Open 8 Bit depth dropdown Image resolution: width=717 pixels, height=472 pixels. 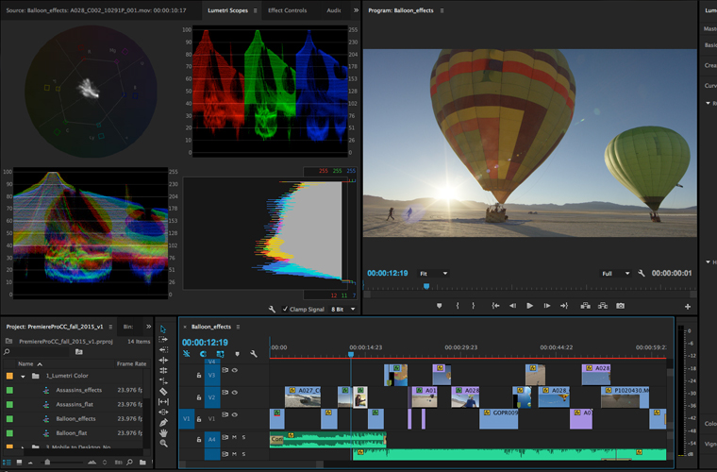(342, 310)
